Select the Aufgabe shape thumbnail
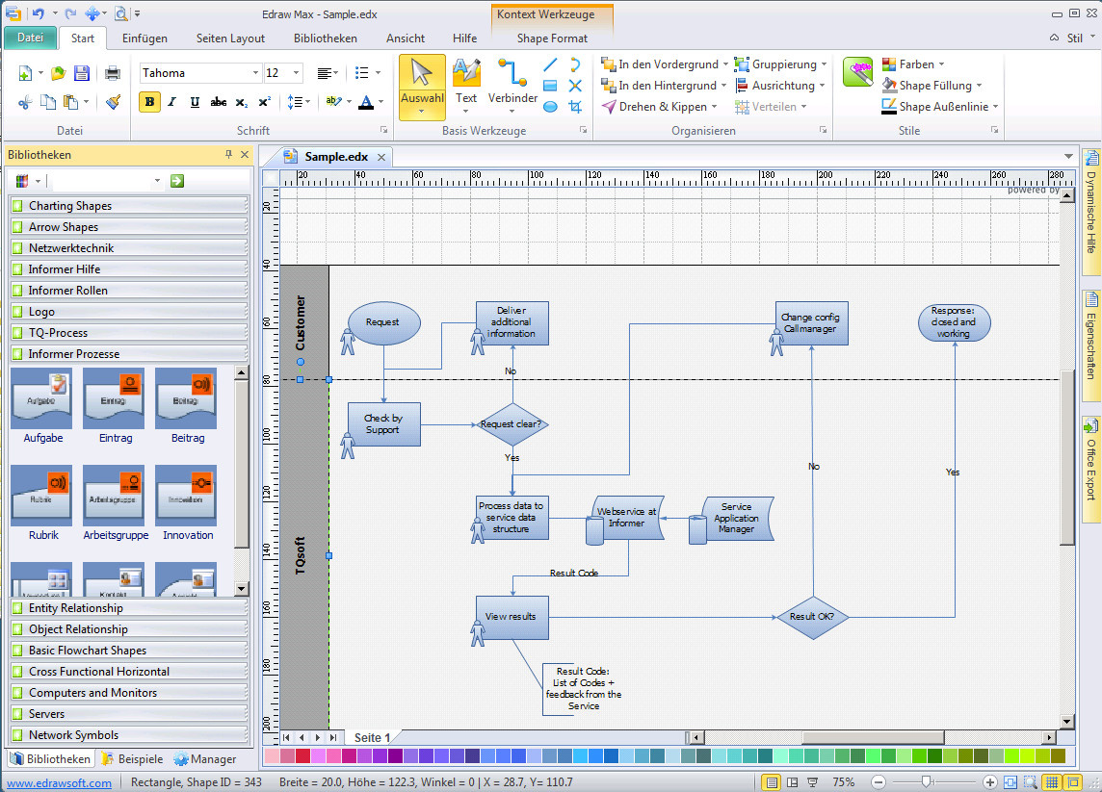 (x=41, y=397)
